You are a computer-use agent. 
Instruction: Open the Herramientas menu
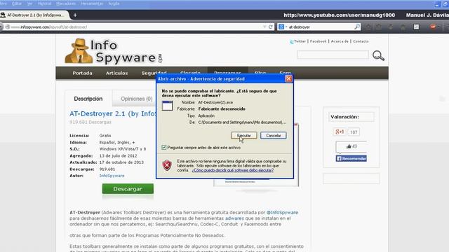92,3
